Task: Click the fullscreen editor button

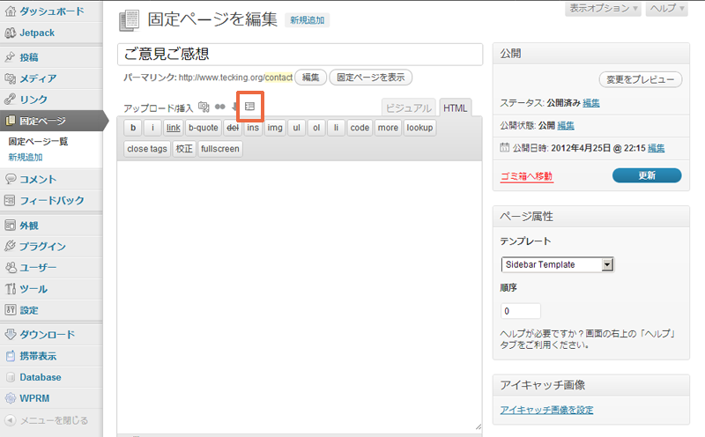Action: (x=220, y=149)
